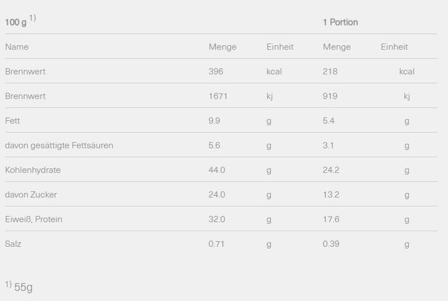Click the 44.0 carbohydrate value
The image size is (448, 301).
(217, 170)
